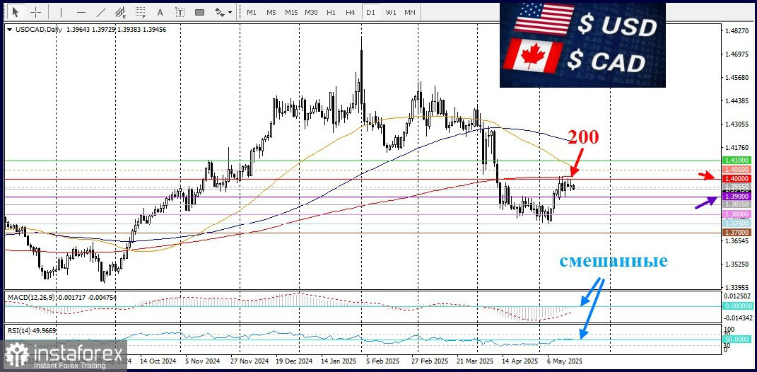Click the brown 1.37000 level price tag

coord(737,233)
